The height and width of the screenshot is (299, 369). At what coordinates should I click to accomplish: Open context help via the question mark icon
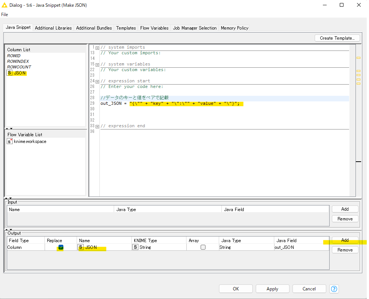click(334, 289)
